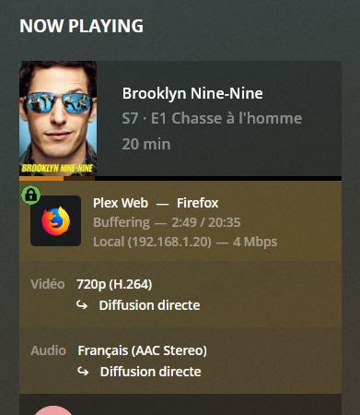360x415 pixels.
Task: Click the 20 min duration text
Action: 146,144
